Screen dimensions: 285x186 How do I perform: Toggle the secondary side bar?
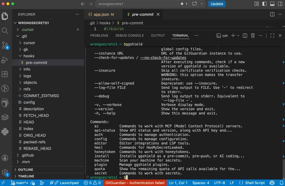pos(280,4)
